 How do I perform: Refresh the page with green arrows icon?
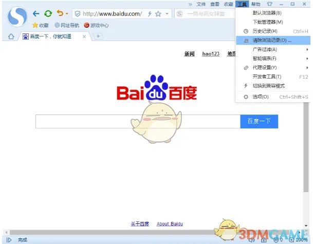(48, 13)
